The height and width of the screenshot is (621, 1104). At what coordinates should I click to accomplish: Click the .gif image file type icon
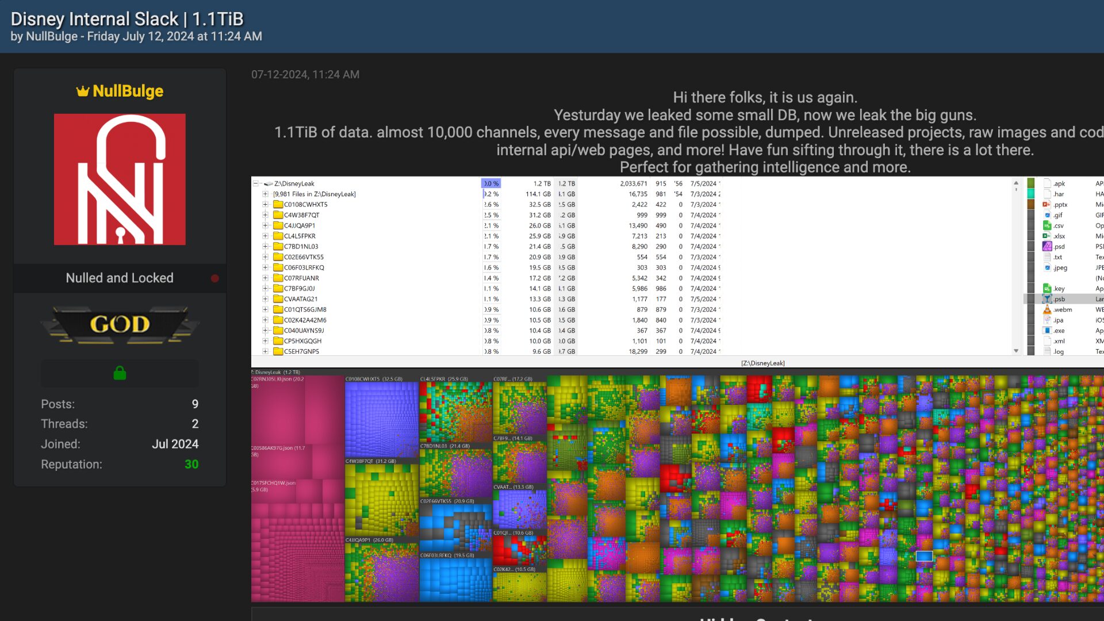coord(1047,215)
